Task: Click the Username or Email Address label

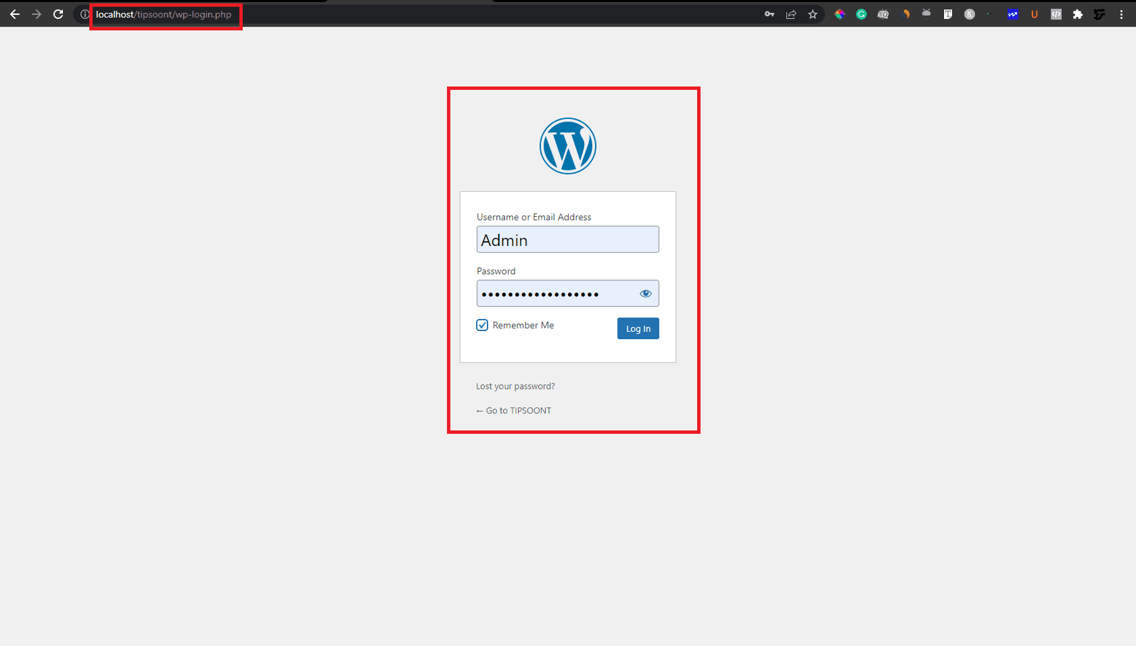Action: pos(534,217)
